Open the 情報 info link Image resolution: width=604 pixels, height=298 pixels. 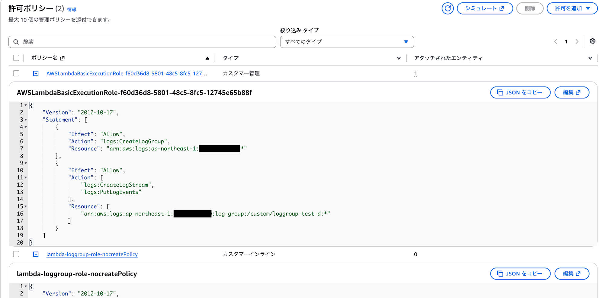[72, 10]
